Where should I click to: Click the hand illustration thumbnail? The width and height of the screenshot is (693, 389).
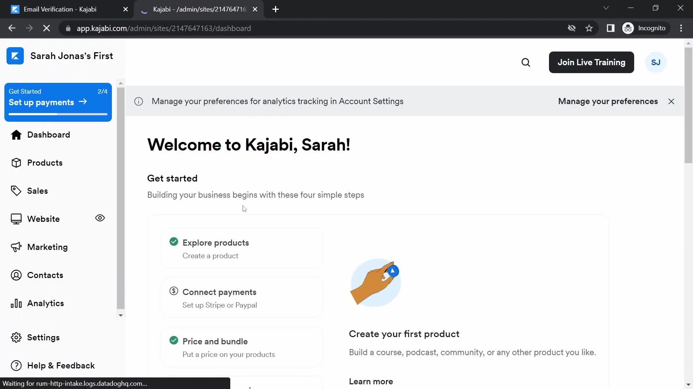375,282
